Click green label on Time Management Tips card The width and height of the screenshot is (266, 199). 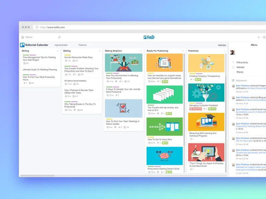coord(26,55)
